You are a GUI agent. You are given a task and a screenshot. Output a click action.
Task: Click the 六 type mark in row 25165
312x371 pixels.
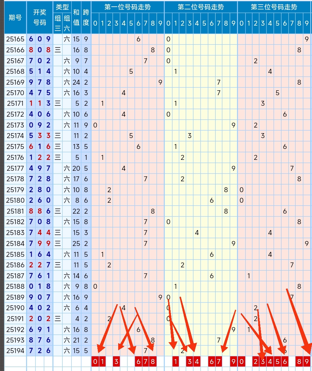pos(67,39)
